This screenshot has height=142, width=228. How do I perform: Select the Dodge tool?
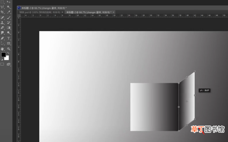(x=8, y=33)
